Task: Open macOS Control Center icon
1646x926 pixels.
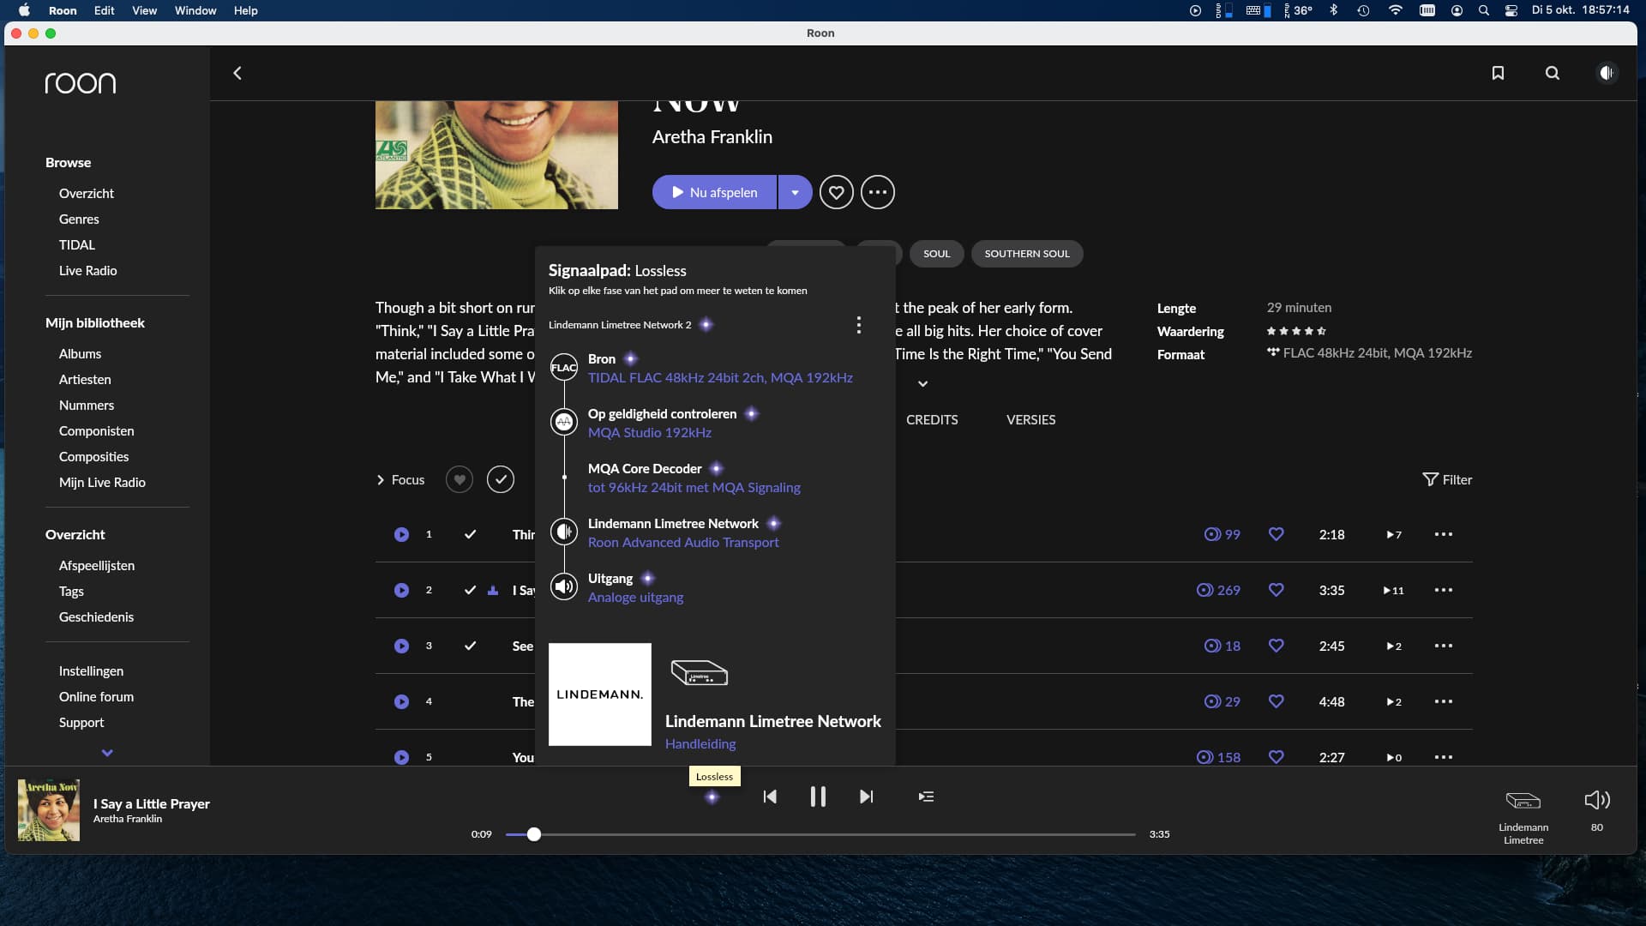Action: [1511, 10]
